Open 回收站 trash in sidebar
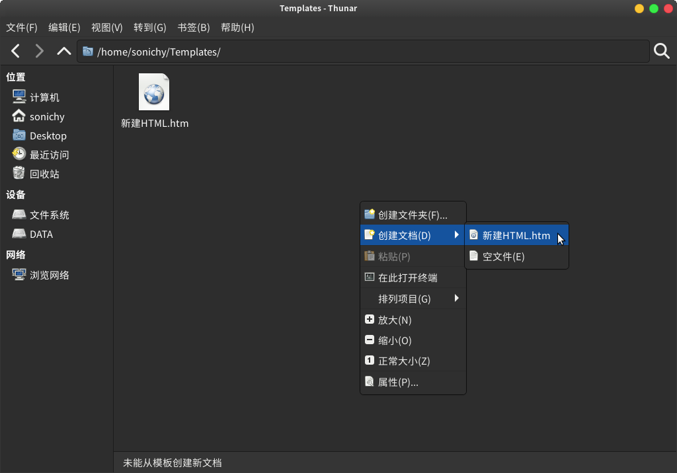677x473 pixels. [x=44, y=174]
